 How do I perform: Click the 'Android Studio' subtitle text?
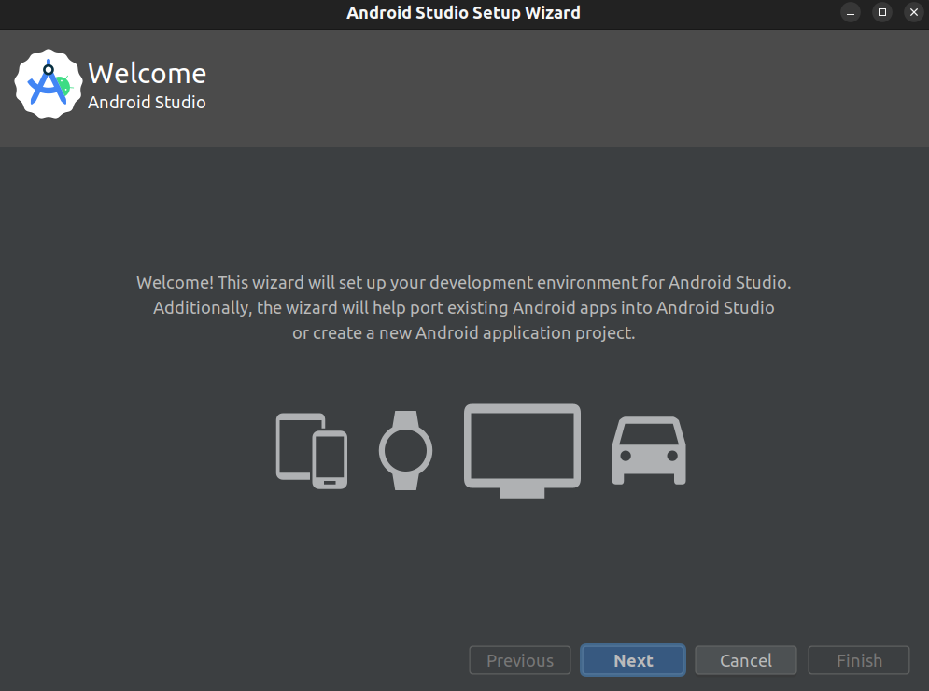click(x=147, y=102)
